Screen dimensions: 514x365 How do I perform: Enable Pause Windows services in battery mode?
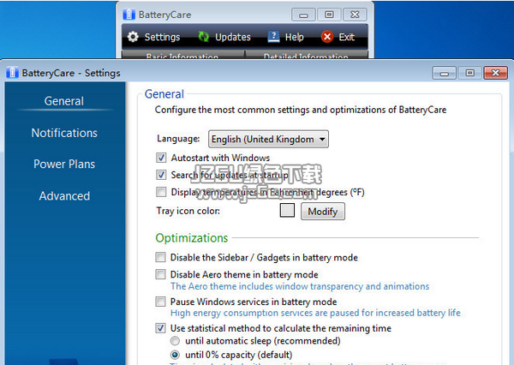point(161,302)
